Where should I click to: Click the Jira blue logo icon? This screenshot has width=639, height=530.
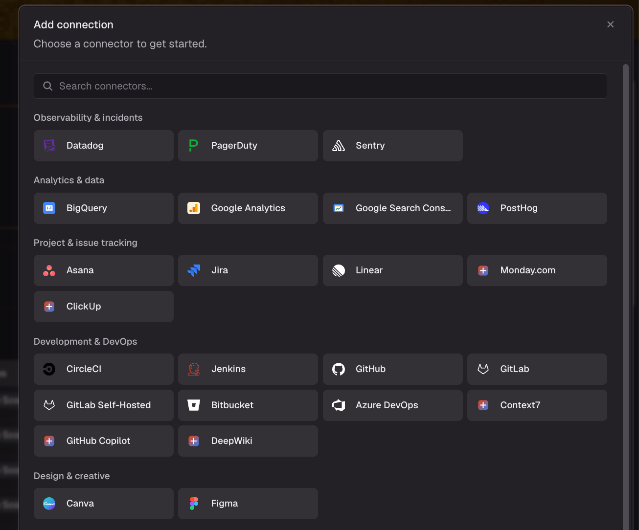point(194,270)
